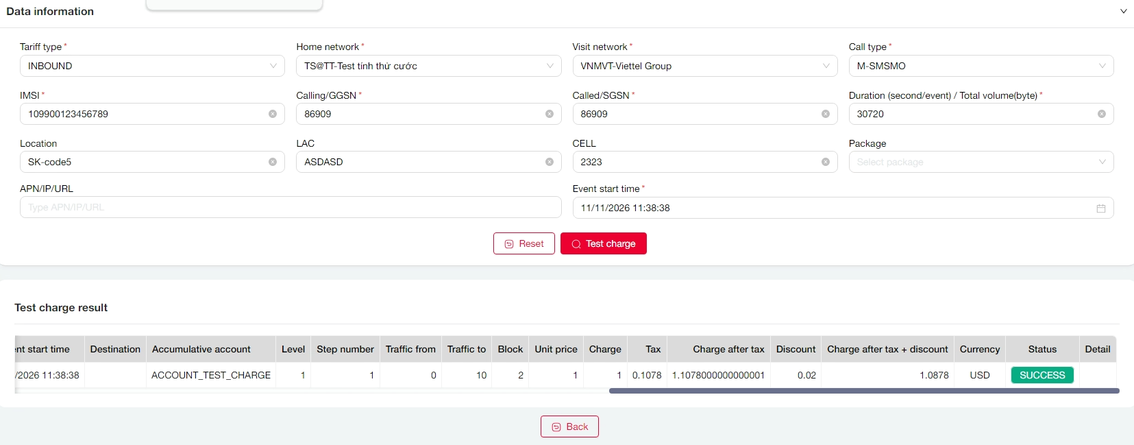Clear the Duration field value icon

tap(1101, 114)
